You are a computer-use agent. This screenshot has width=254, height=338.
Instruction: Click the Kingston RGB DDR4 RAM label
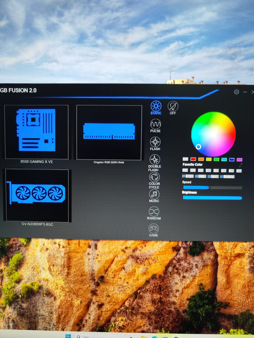point(109,162)
